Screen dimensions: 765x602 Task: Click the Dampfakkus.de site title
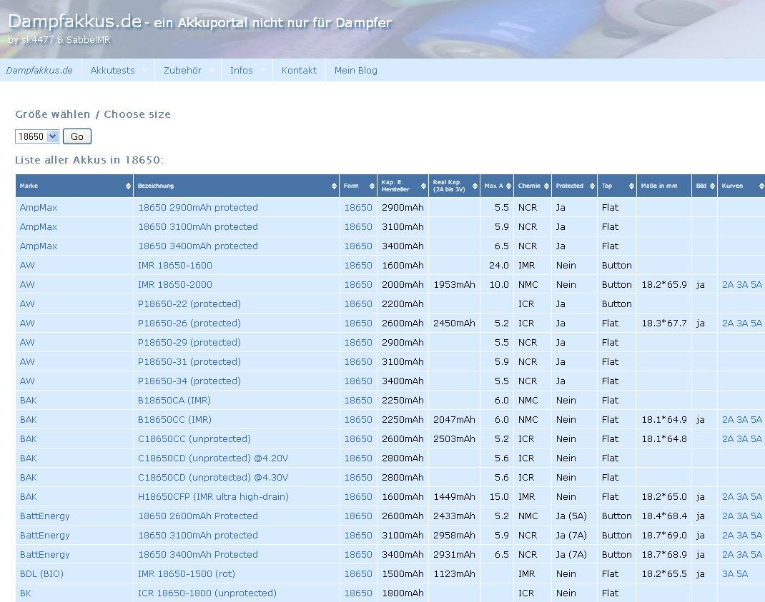click(75, 21)
